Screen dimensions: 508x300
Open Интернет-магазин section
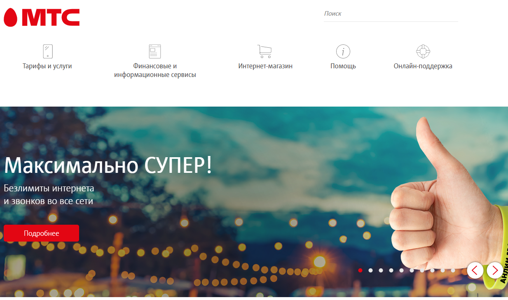[265, 66]
